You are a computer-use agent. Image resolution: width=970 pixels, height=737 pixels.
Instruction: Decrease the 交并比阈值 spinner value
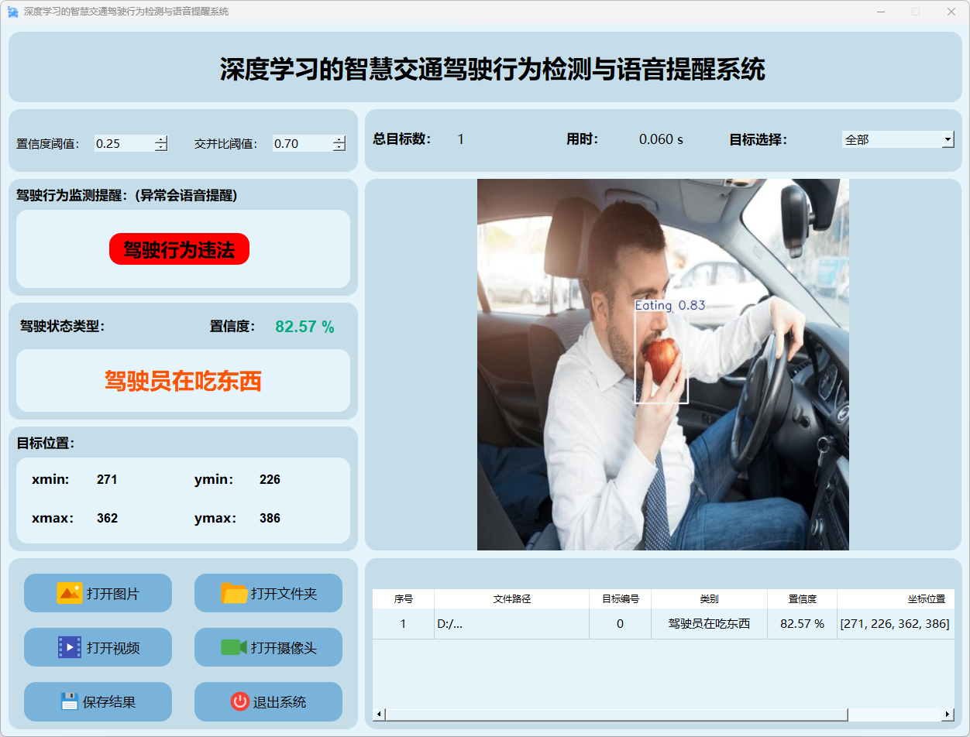coord(339,147)
